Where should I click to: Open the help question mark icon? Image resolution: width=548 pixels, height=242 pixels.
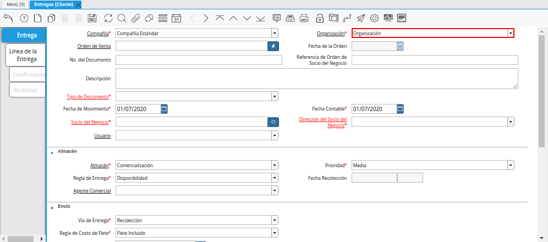coord(24,18)
